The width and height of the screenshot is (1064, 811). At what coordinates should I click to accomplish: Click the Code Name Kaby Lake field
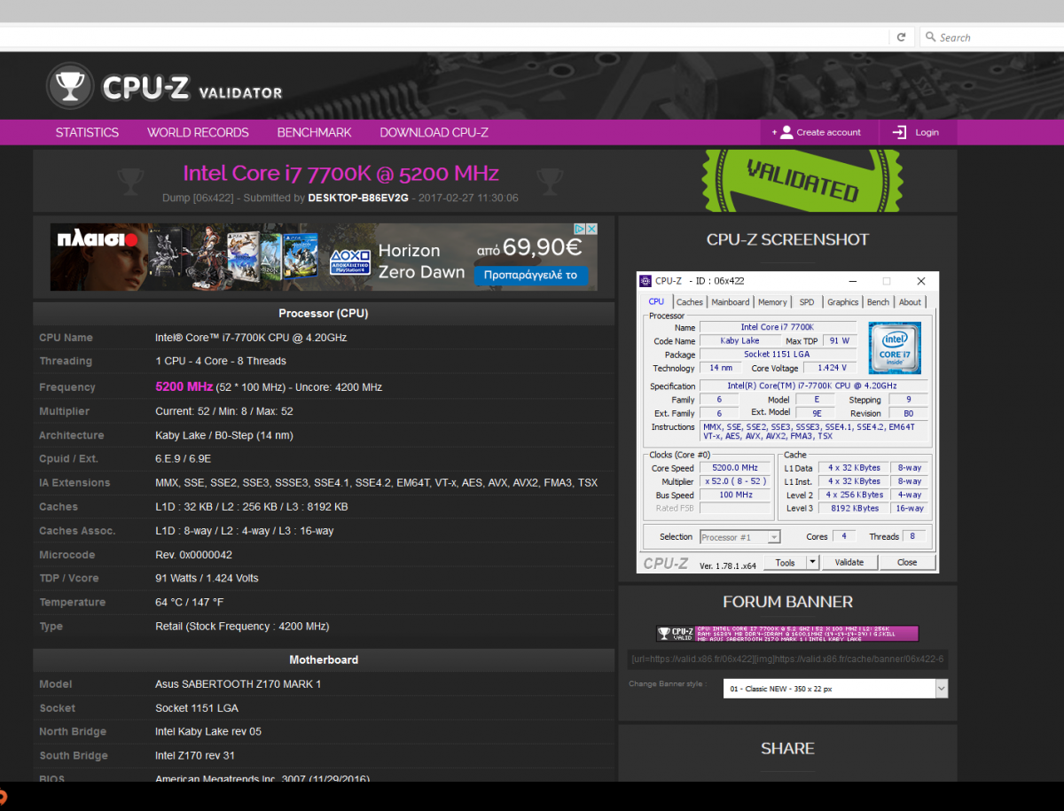click(739, 340)
